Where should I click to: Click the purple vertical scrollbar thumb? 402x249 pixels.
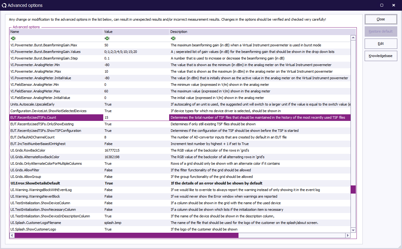(x=353, y=189)
